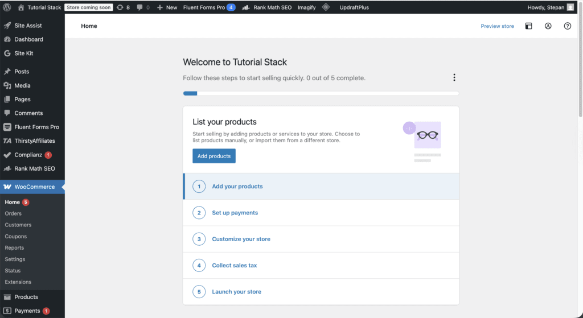
Task: Click the red badge next to Complianz
Action: (x=48, y=155)
